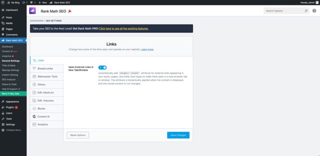Image resolution: width=320 pixels, height=156 pixels.
Task: Select the Edit robots.txt tab
Action: [47, 92]
